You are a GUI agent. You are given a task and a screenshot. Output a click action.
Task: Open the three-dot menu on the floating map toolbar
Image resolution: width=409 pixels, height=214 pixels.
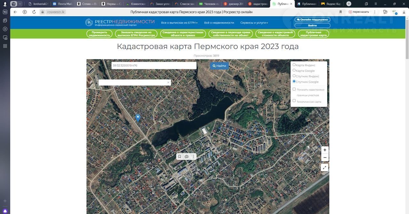click(193, 157)
